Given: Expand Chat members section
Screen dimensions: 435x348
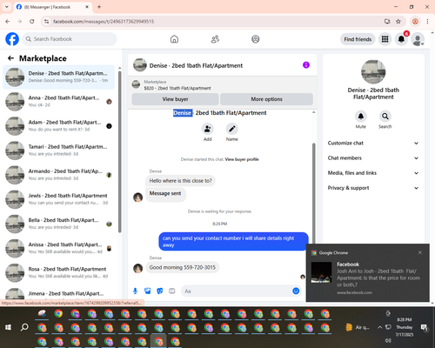Looking at the screenshot, I should pyautogui.click(x=373, y=158).
